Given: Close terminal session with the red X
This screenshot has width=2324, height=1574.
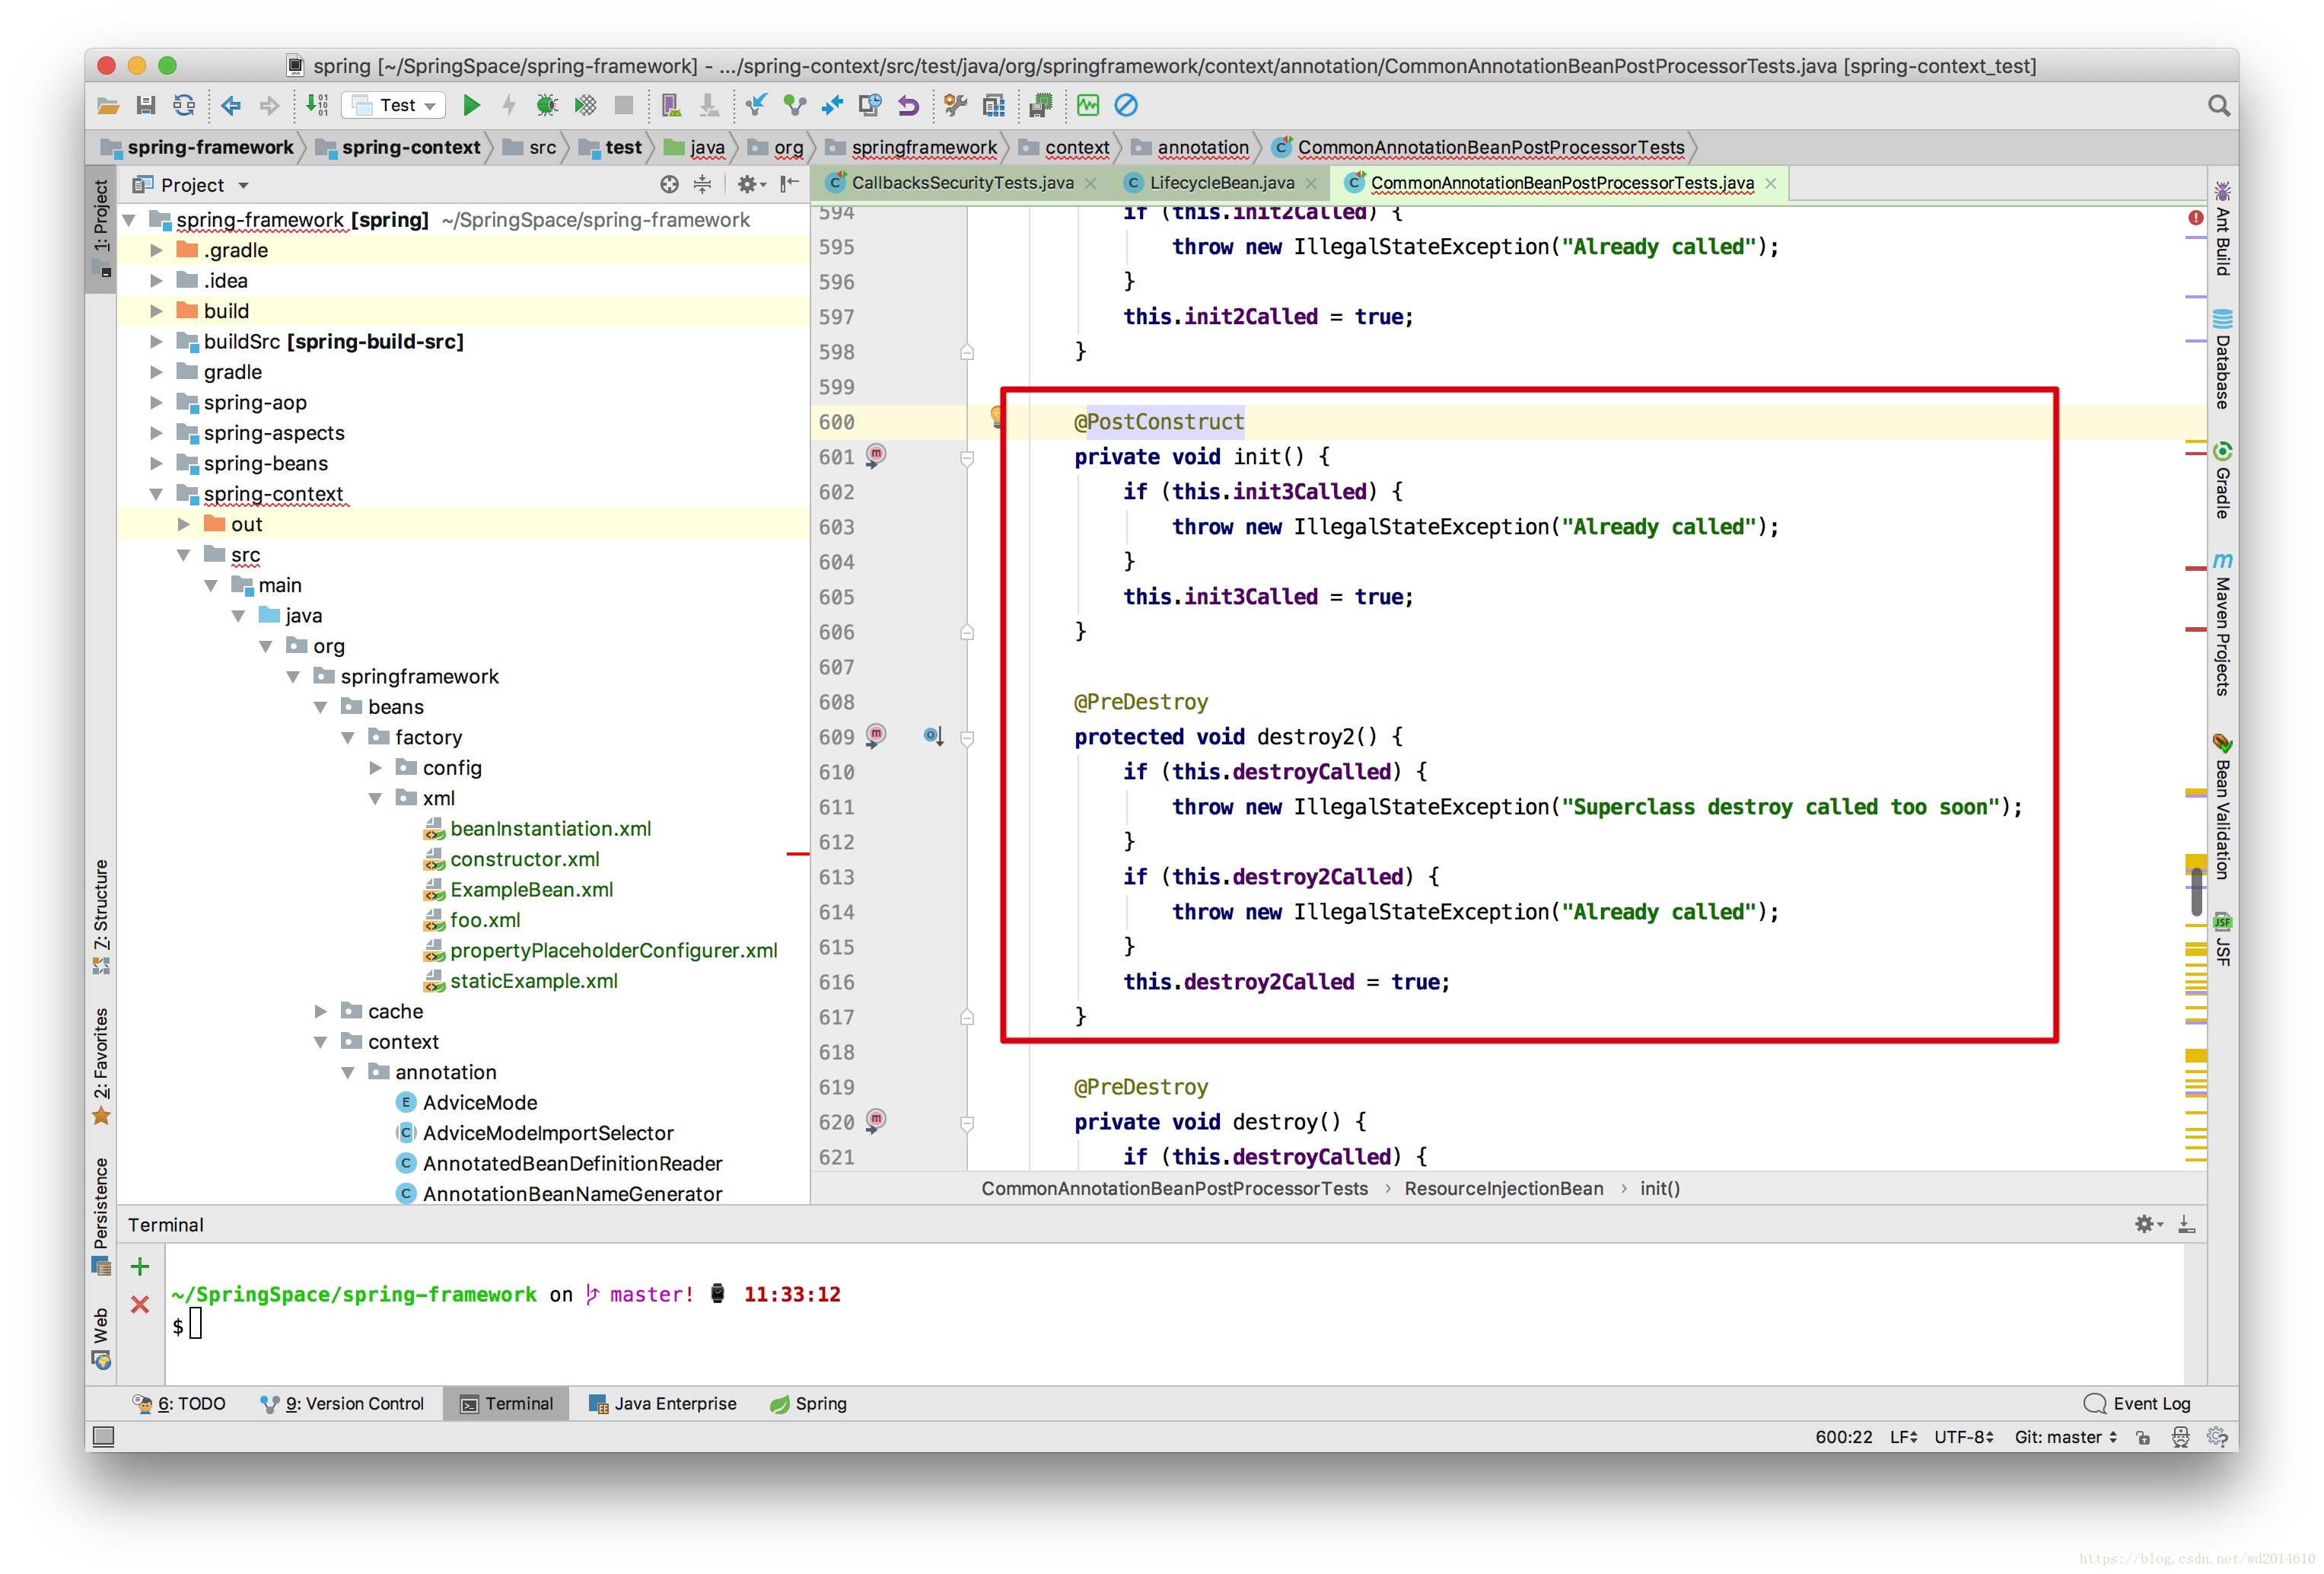Looking at the screenshot, I should click(x=140, y=1304).
